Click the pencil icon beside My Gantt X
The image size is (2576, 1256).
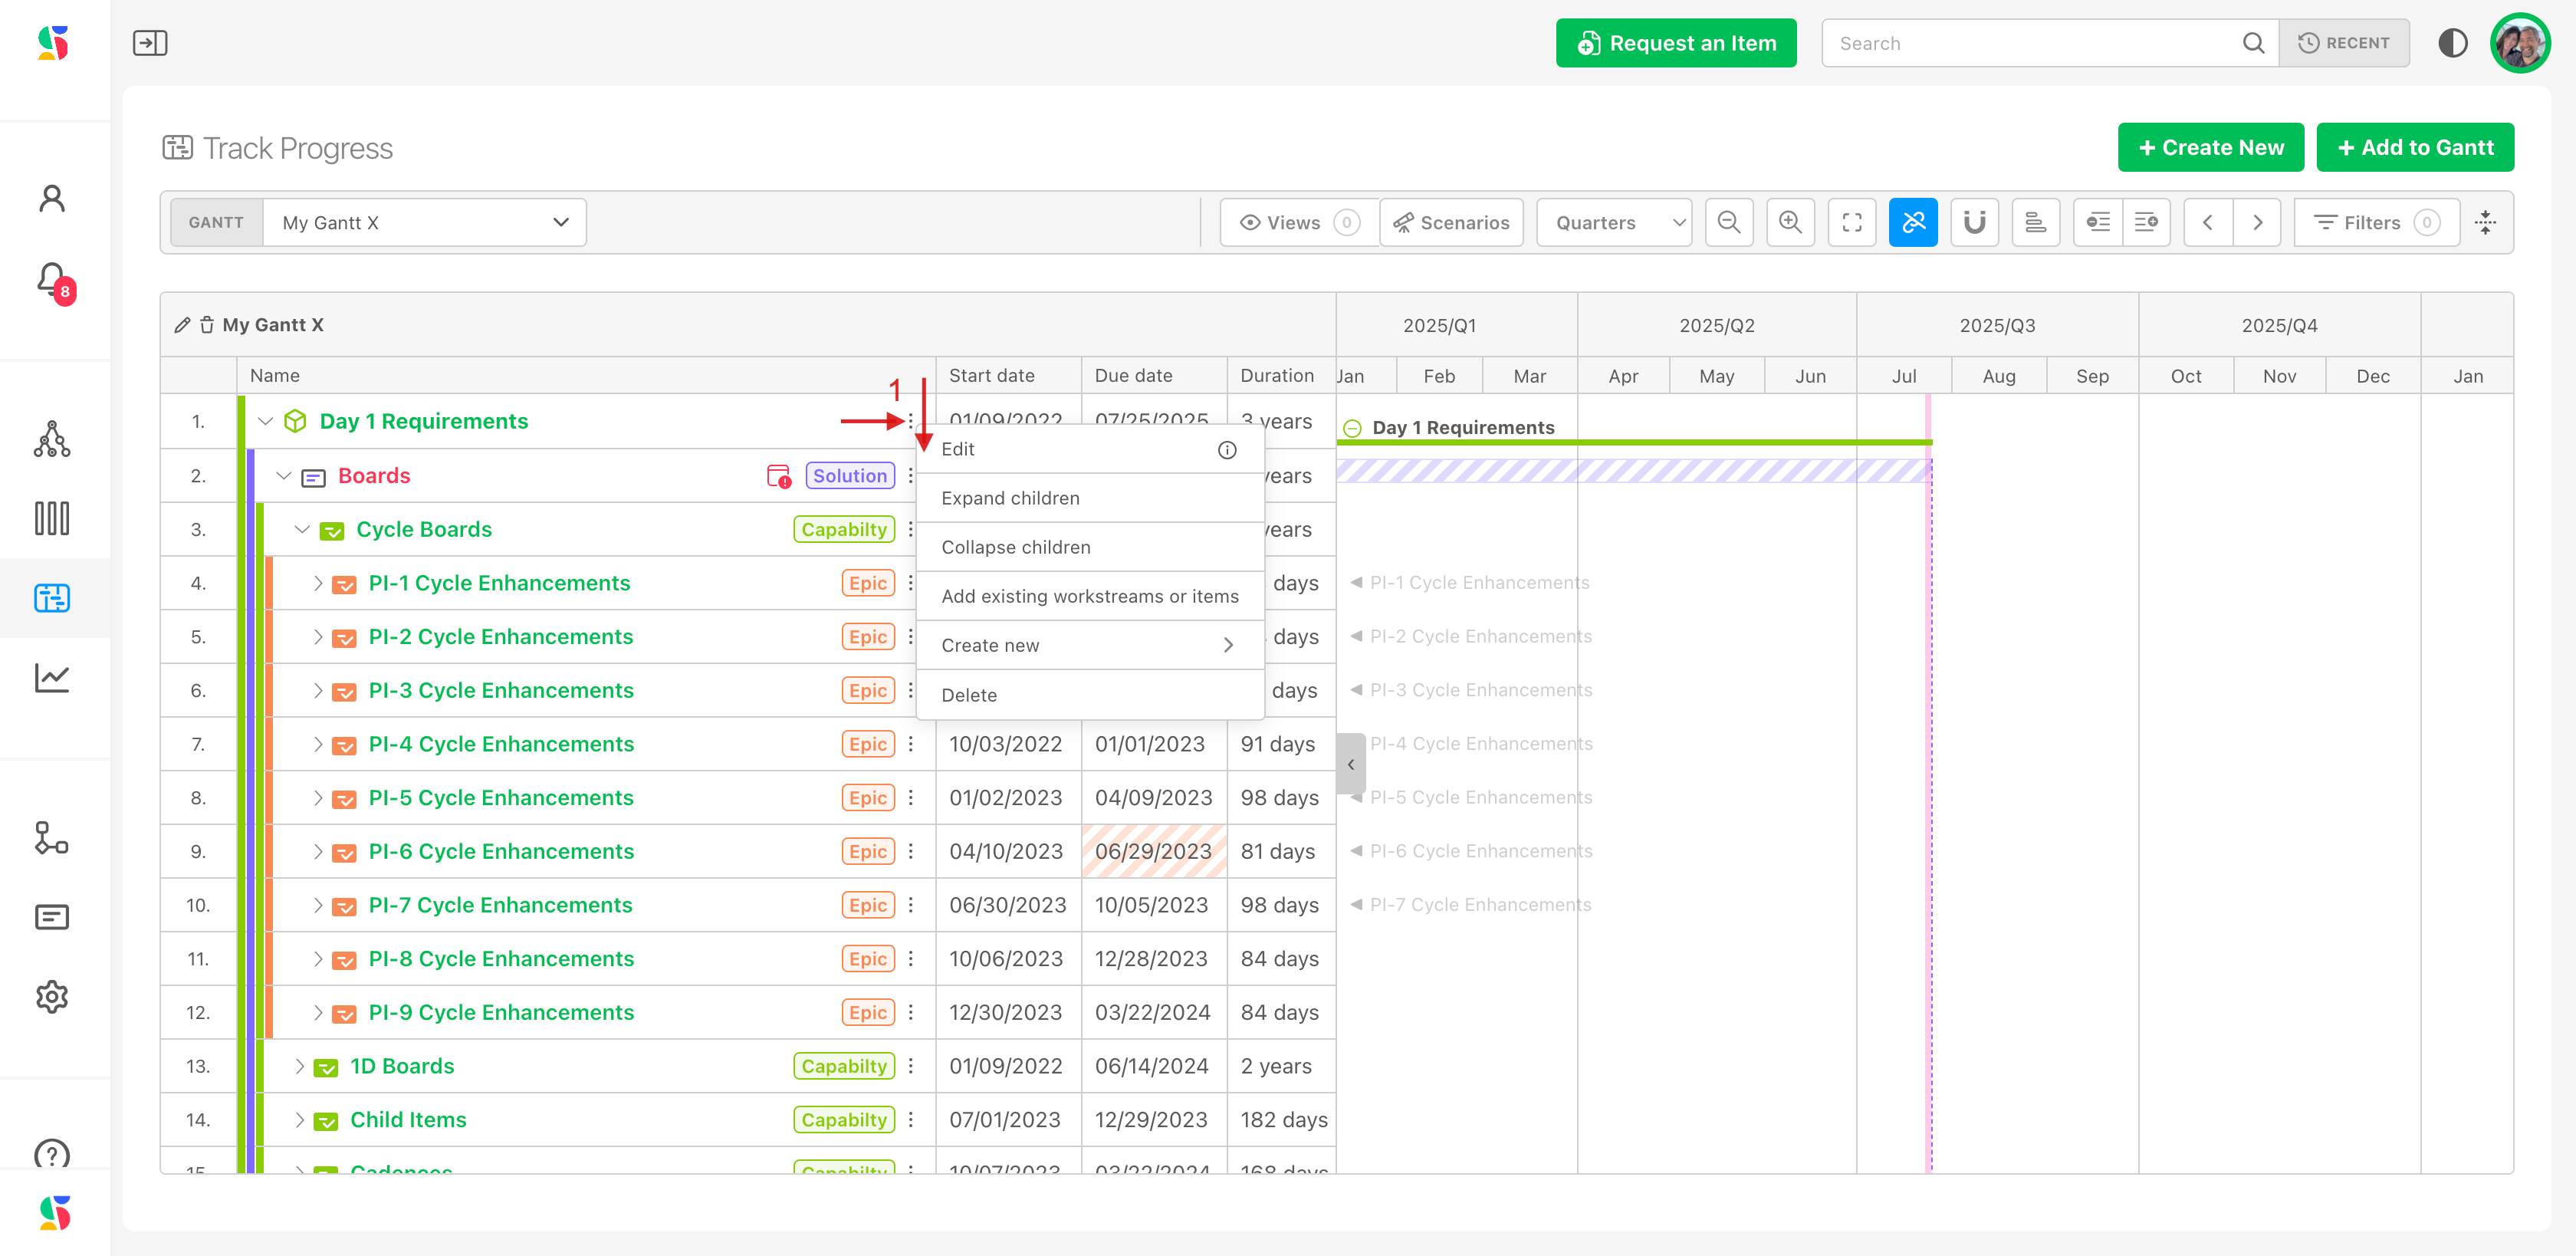pyautogui.click(x=182, y=325)
